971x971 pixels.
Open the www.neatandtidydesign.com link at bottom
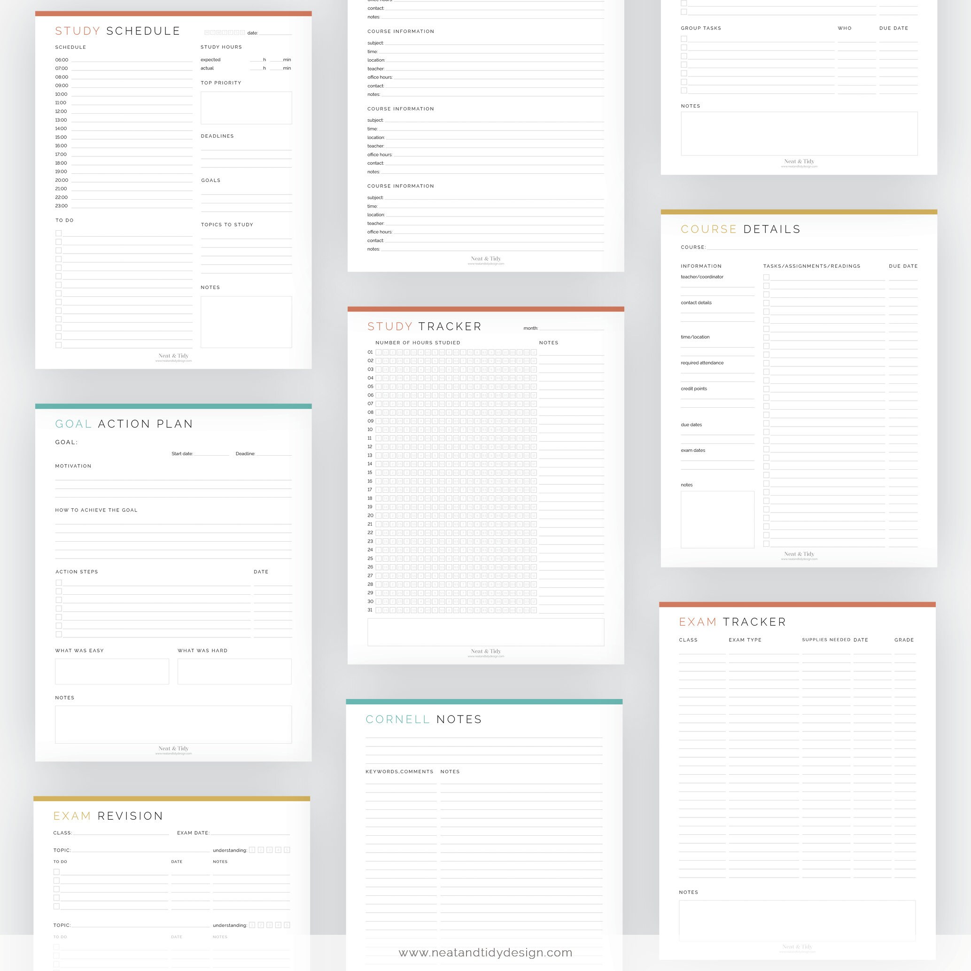click(x=486, y=952)
